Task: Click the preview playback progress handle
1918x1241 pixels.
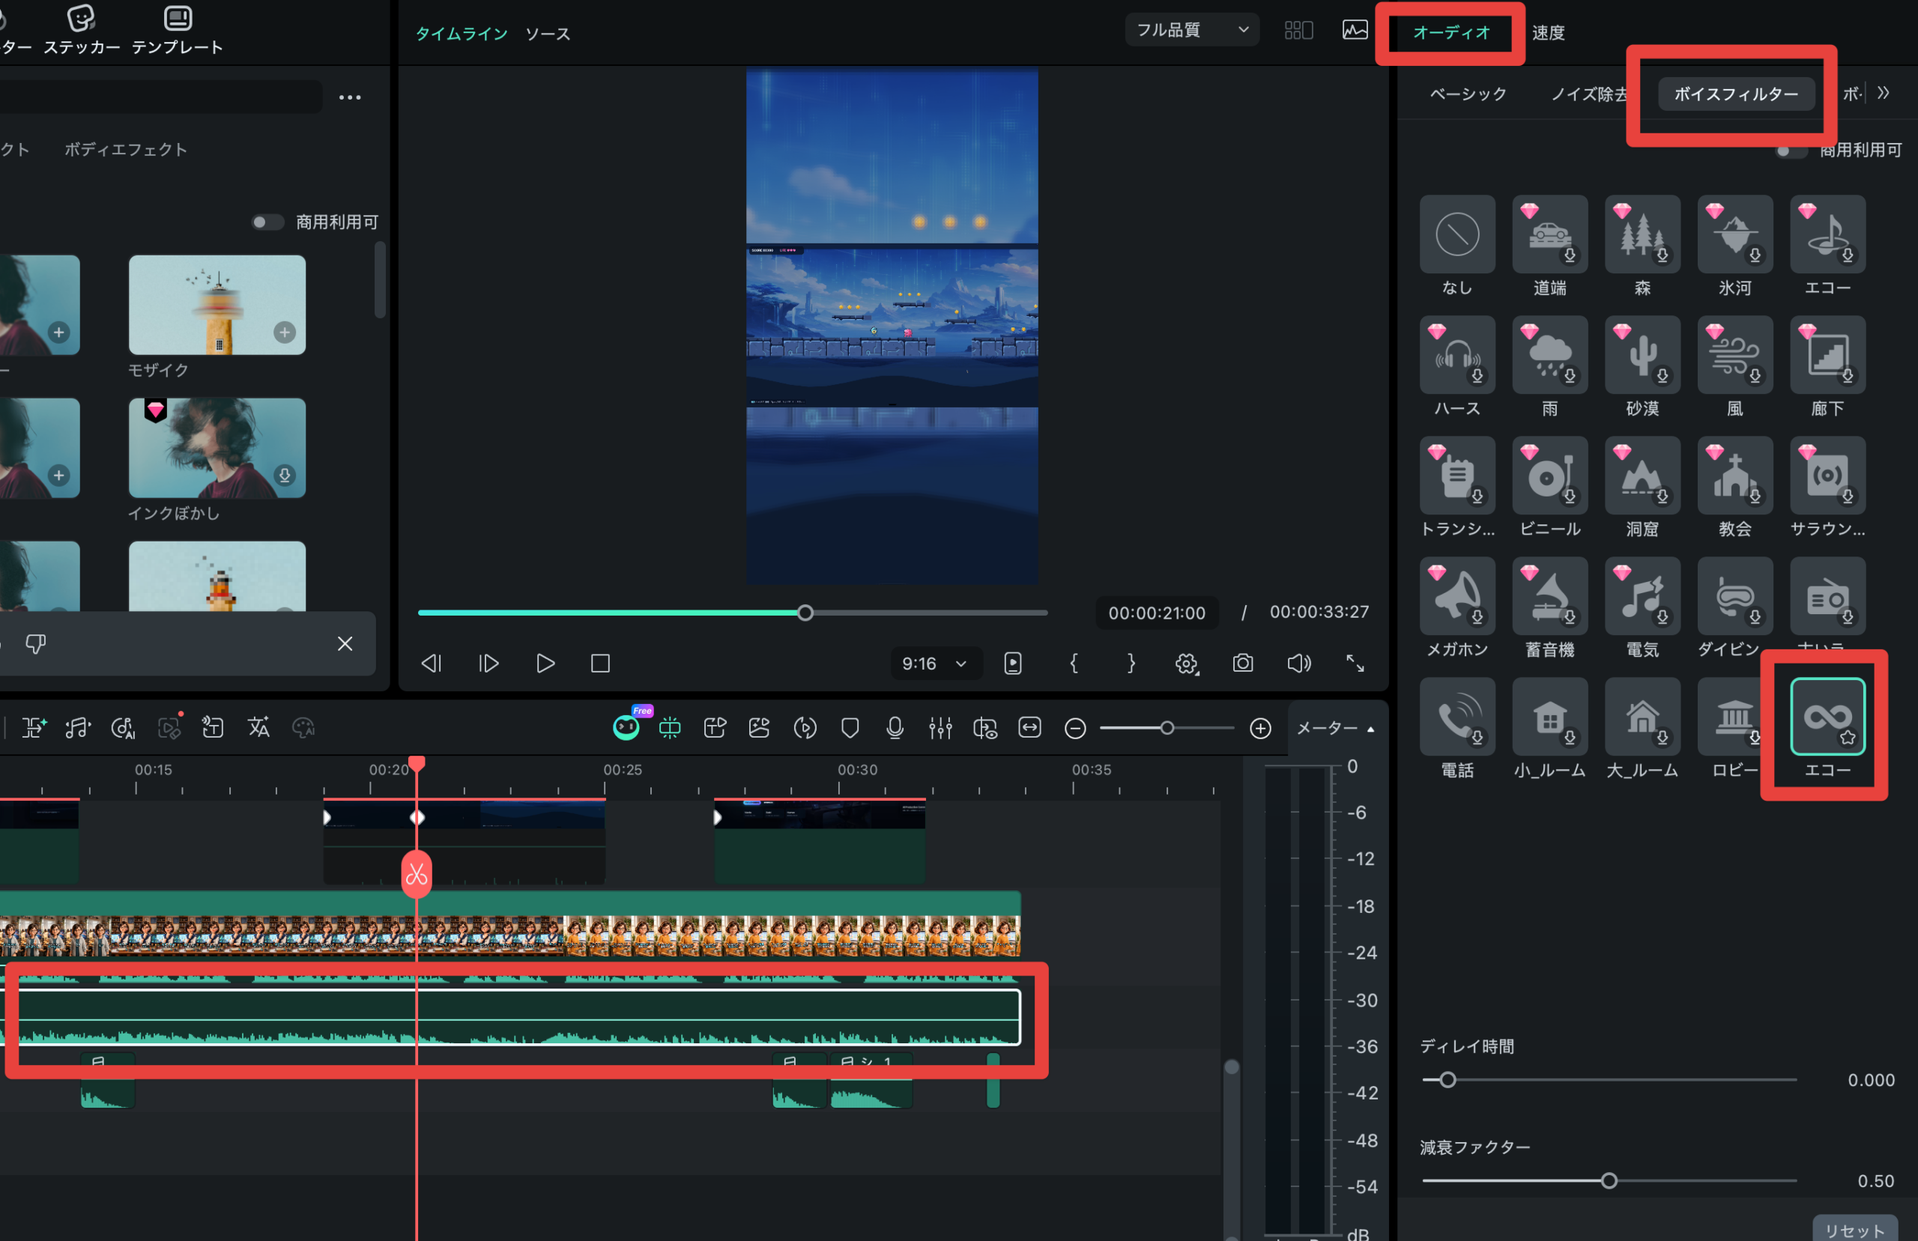Action: [x=804, y=613]
